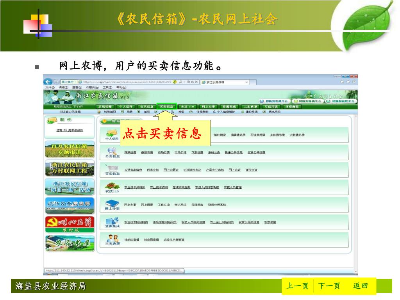
Task: Open the 农业技术咨询 link
Action: pyautogui.click(x=159, y=187)
